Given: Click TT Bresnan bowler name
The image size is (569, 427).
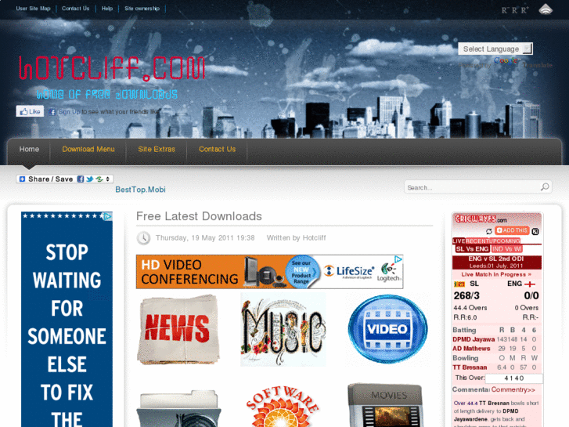Looking at the screenshot, I should pos(470,367).
